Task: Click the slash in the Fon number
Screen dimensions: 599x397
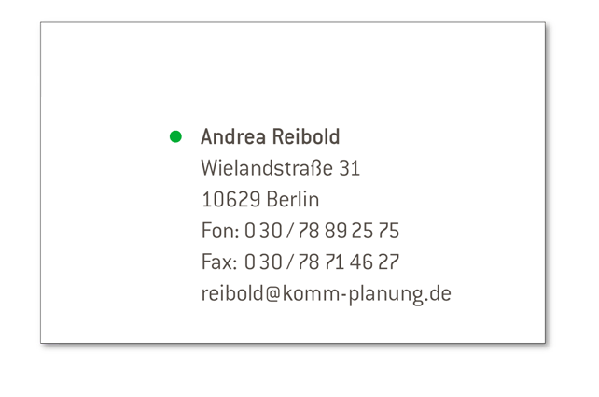Action: point(290,231)
